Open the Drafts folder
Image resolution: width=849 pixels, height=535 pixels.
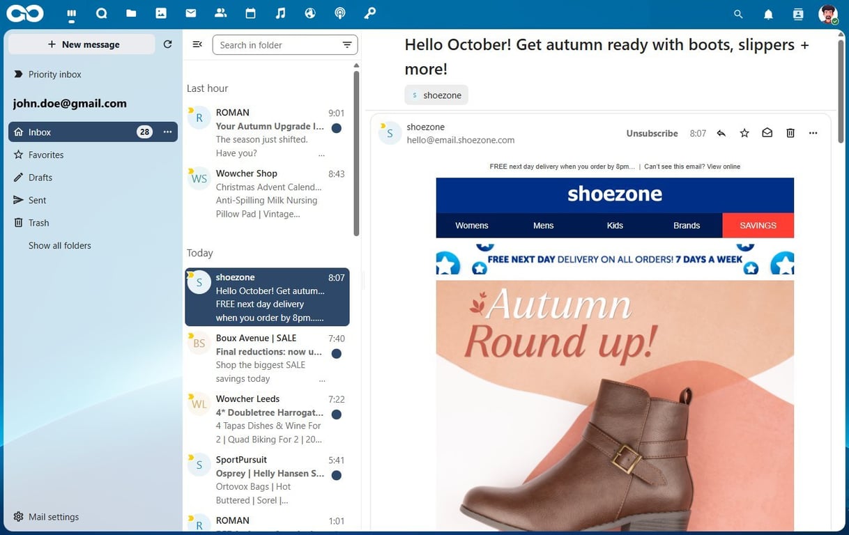[93, 177]
